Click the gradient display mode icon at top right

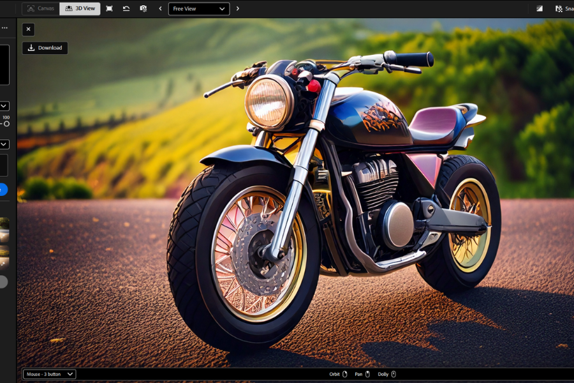tap(540, 8)
